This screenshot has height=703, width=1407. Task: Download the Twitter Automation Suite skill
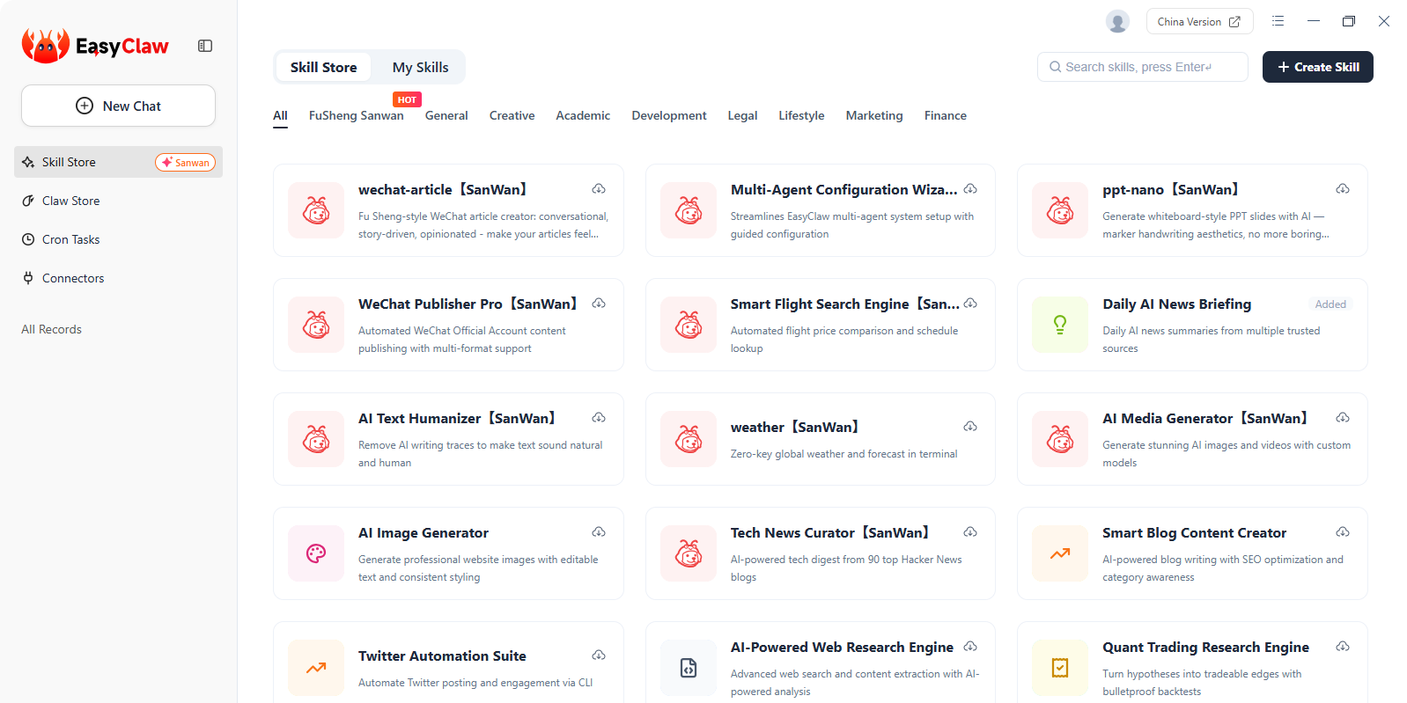click(599, 655)
